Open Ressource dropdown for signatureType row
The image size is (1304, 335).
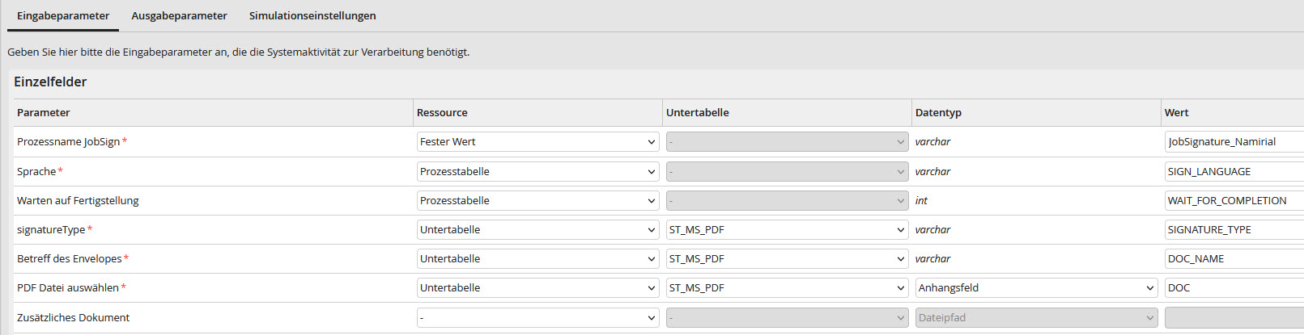coord(537,230)
